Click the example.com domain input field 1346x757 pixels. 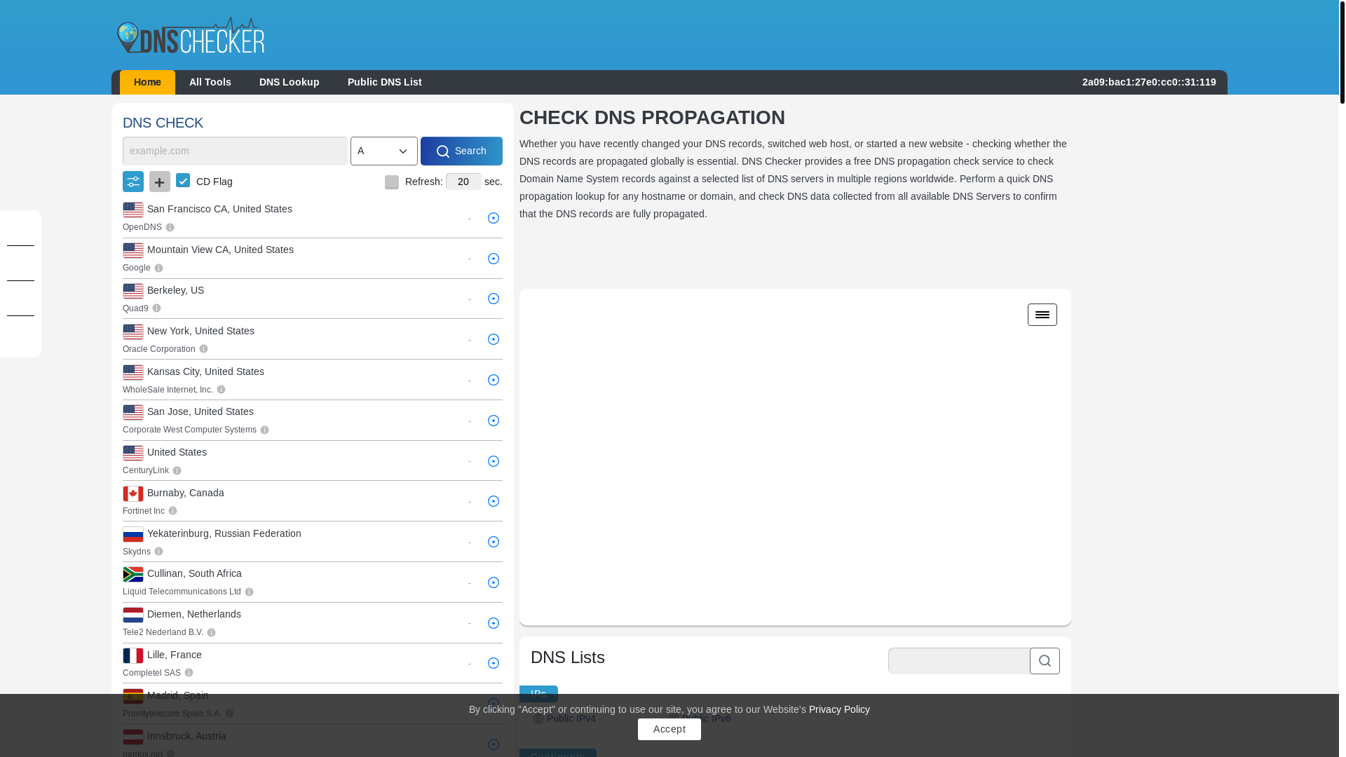click(x=235, y=151)
